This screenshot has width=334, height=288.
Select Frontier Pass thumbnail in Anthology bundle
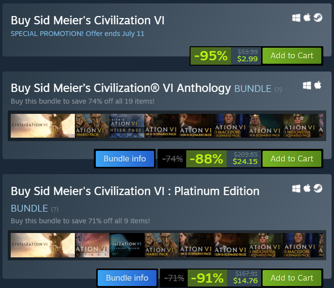(127, 126)
